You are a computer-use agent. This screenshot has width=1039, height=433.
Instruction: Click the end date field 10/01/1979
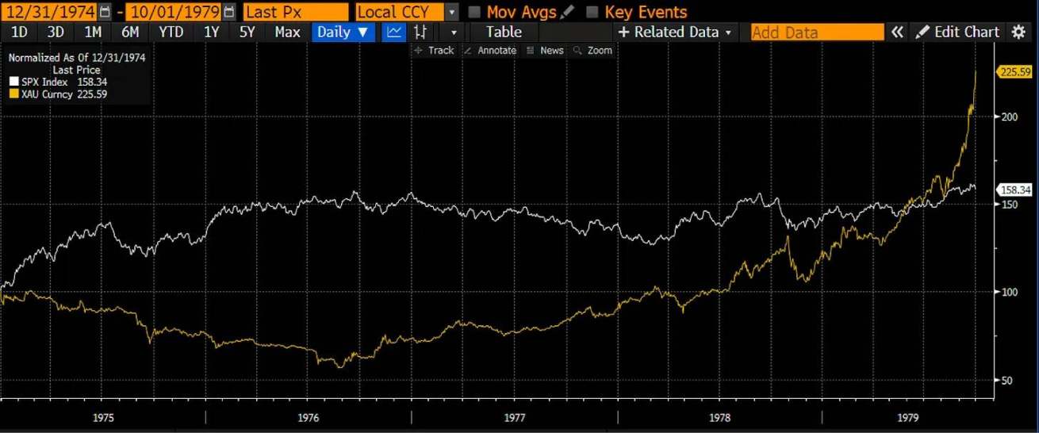click(x=174, y=12)
